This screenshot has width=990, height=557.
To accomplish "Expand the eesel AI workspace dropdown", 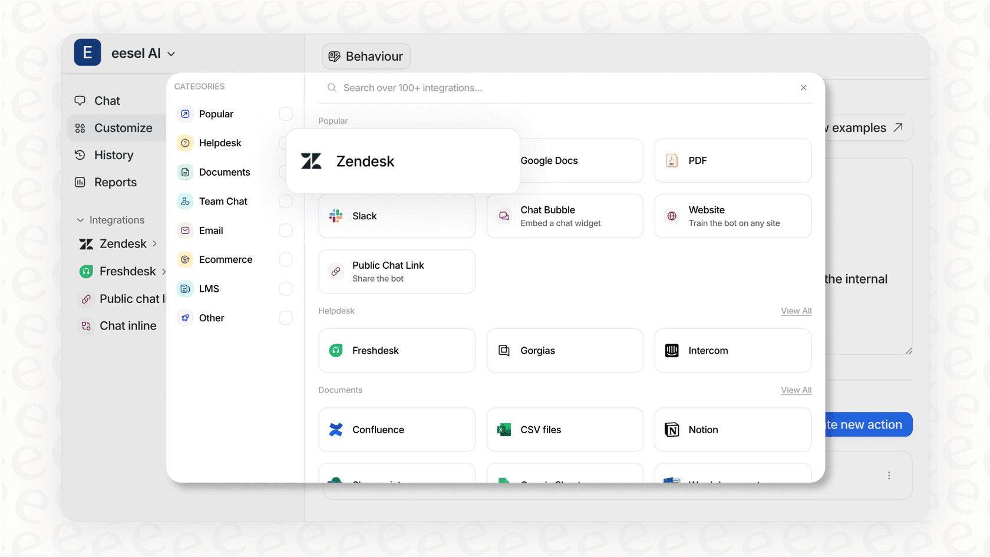I will coord(171,53).
